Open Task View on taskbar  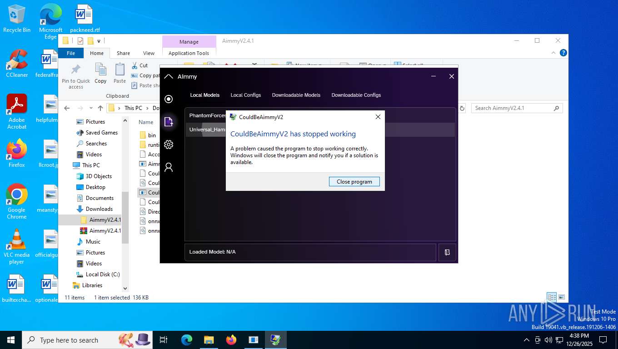[x=164, y=340]
